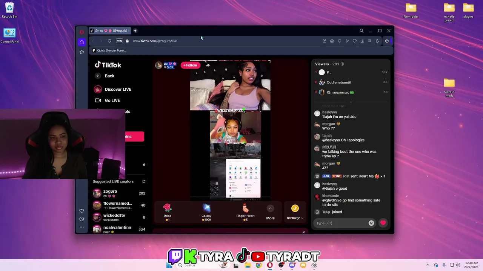Expand the top viewers list chevron
Viewport: 483px width, 271px height.
point(351,102)
